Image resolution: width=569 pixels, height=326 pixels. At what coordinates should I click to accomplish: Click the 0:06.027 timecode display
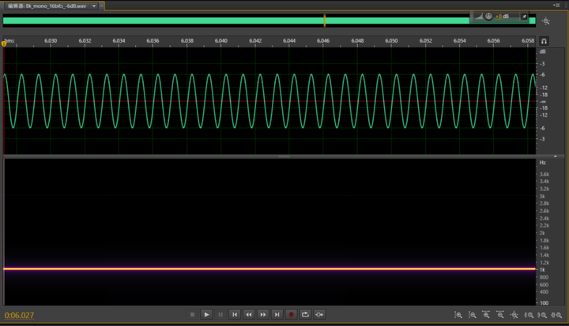[x=20, y=315]
